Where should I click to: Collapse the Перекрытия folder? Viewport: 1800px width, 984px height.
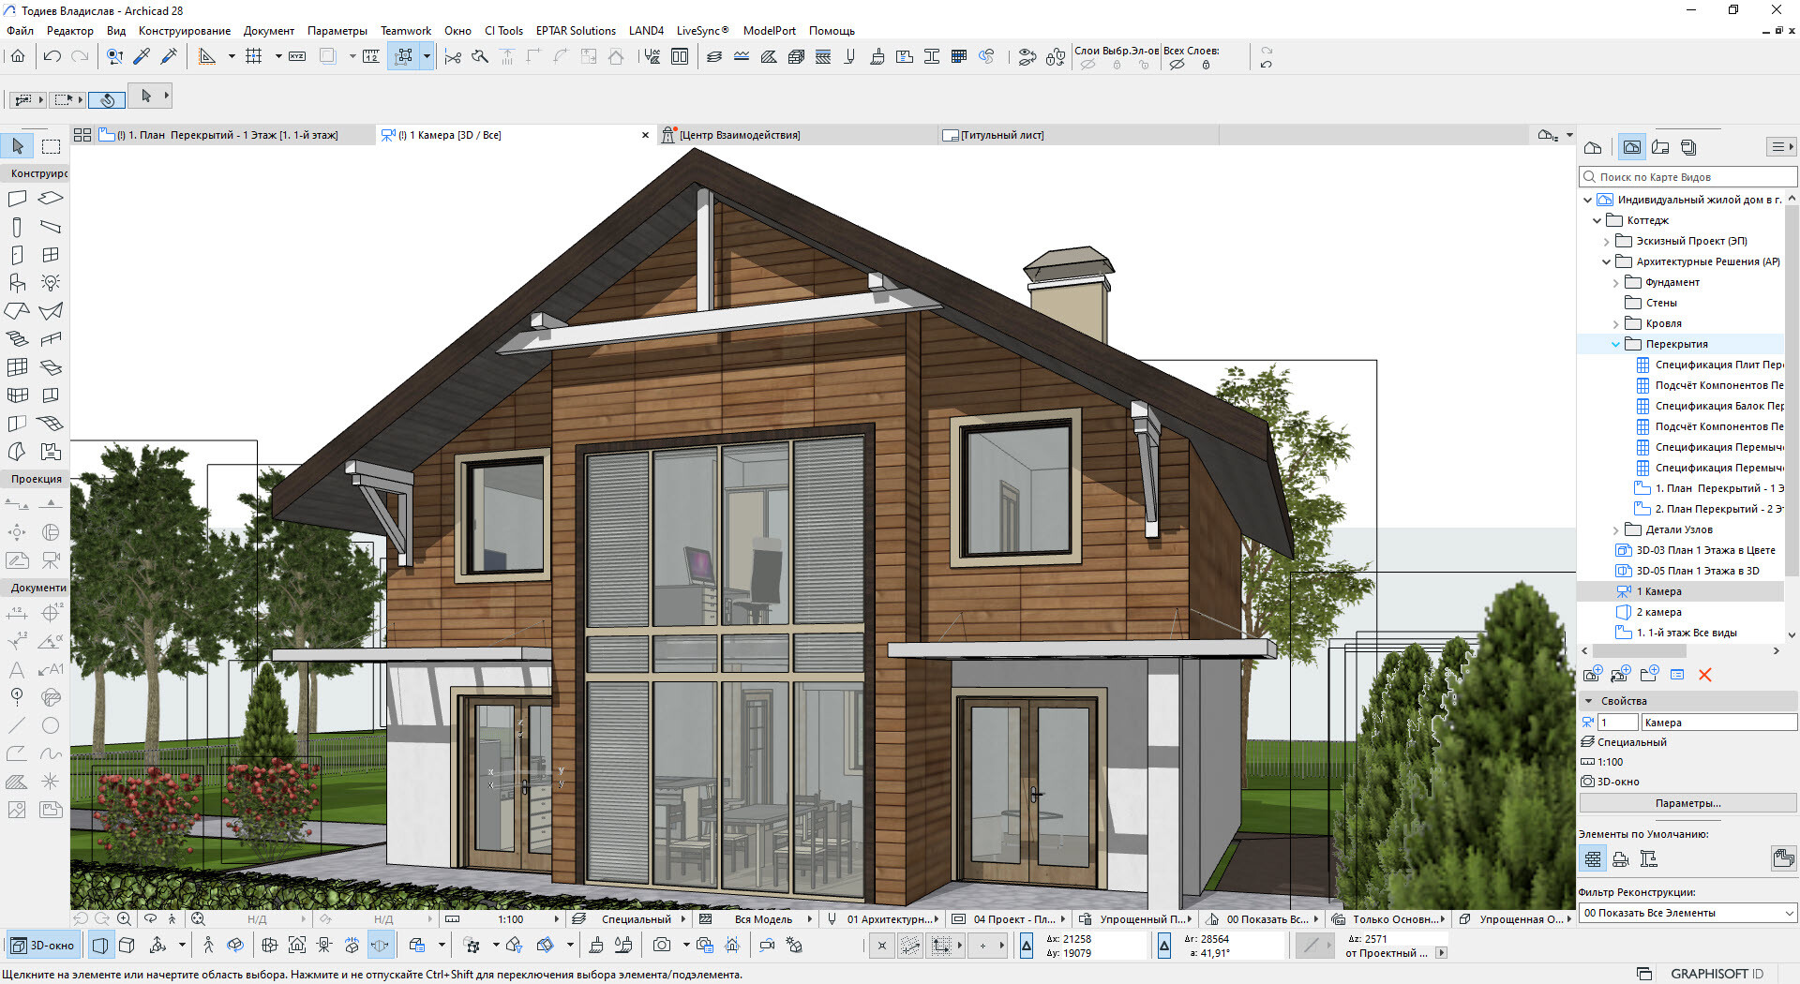point(1615,345)
